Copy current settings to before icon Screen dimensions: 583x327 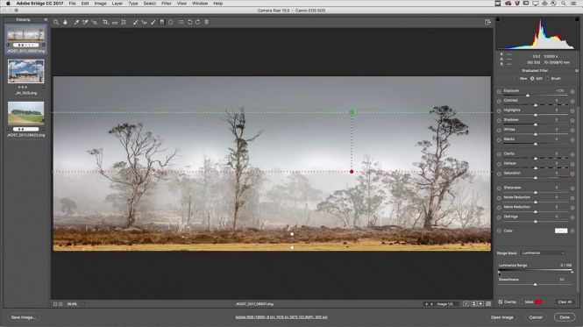[480, 304]
